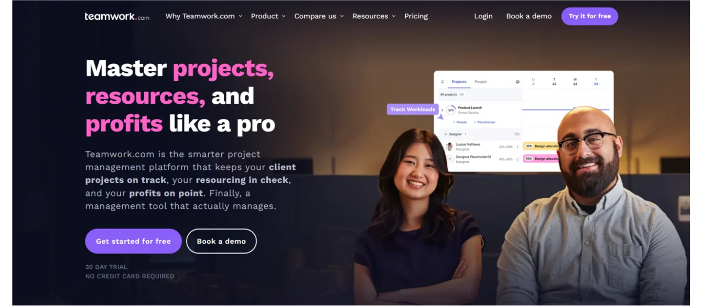Click the layers icon next to People tab
This screenshot has width=713, height=306.
point(517,82)
